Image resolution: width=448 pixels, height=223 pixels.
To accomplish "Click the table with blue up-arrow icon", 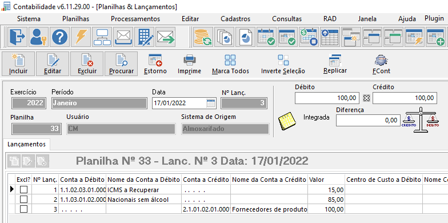I will click(330, 37).
